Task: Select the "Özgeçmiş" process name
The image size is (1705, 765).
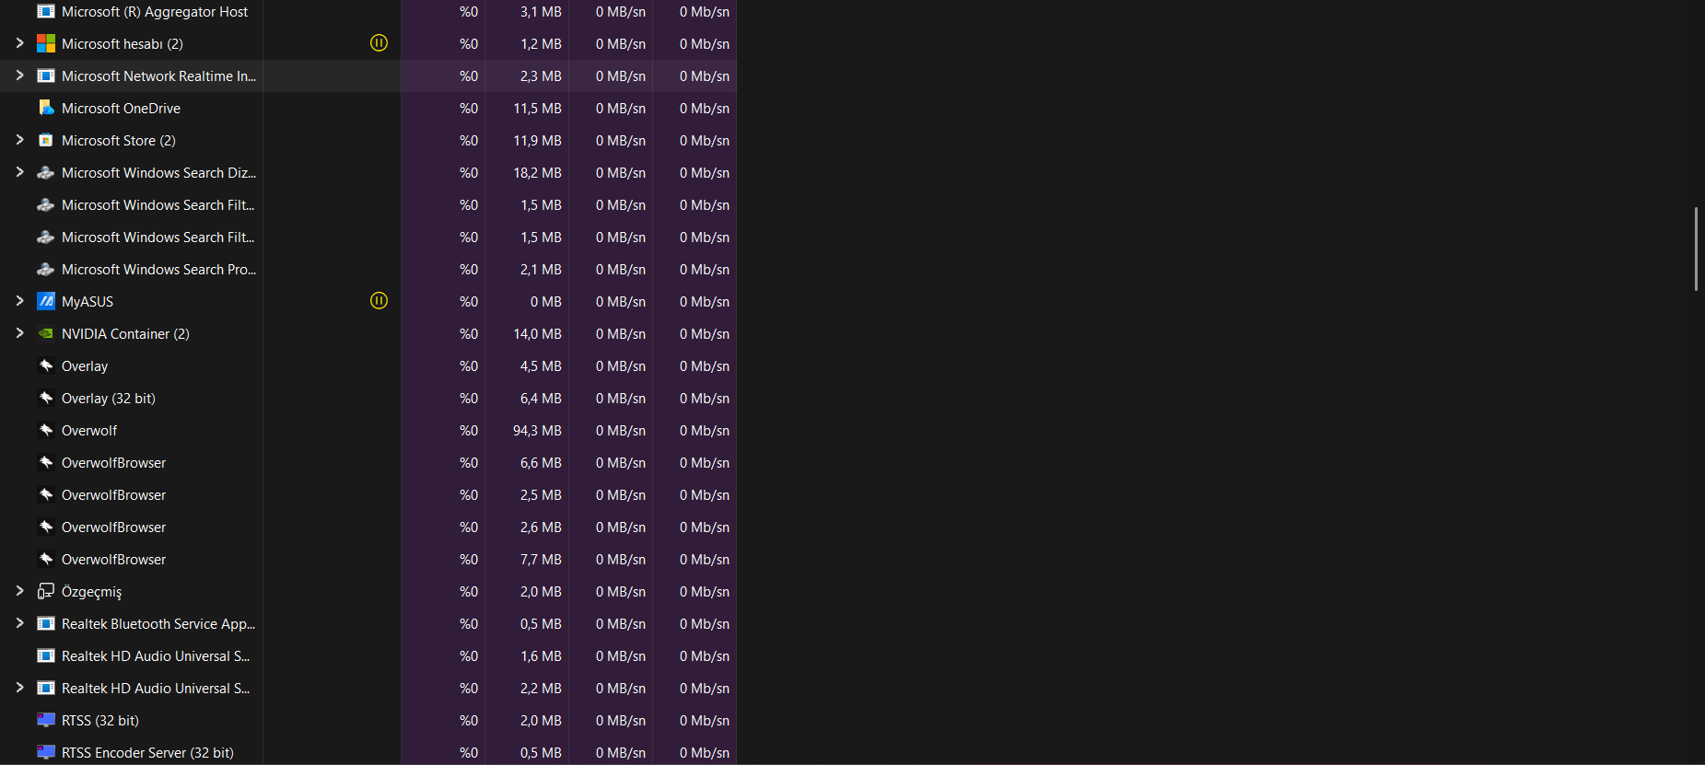Action: (91, 592)
